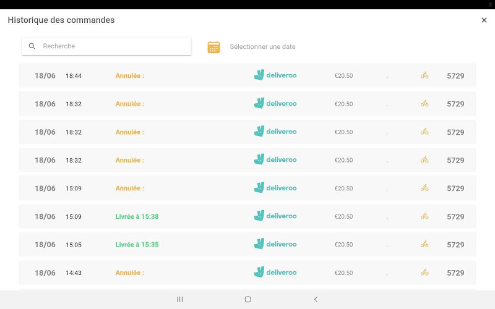Click the Deliveroo logo on the cancelled 15:09 order
The height and width of the screenshot is (309, 495).
click(275, 188)
